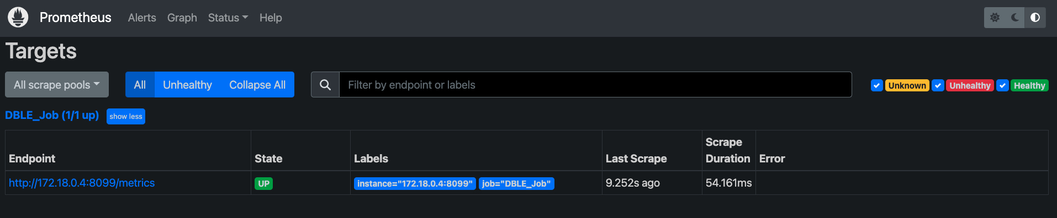Collapse DBLE_Job with show less button
This screenshot has width=1057, height=218.
126,116
